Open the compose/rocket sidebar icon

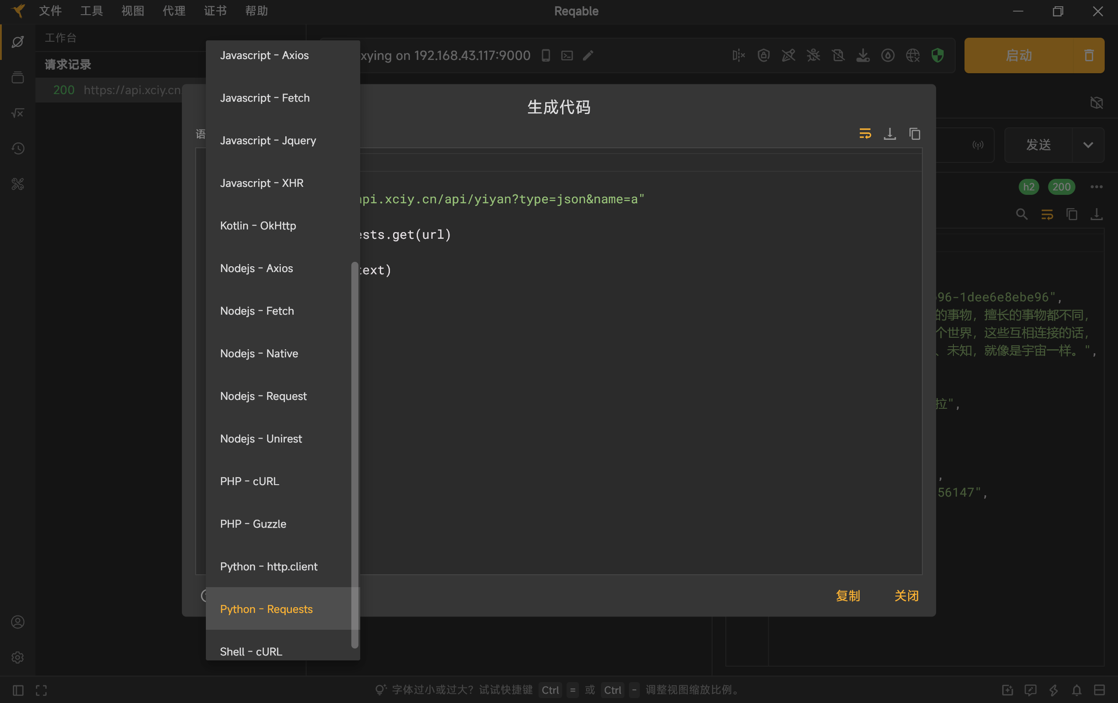(18, 42)
